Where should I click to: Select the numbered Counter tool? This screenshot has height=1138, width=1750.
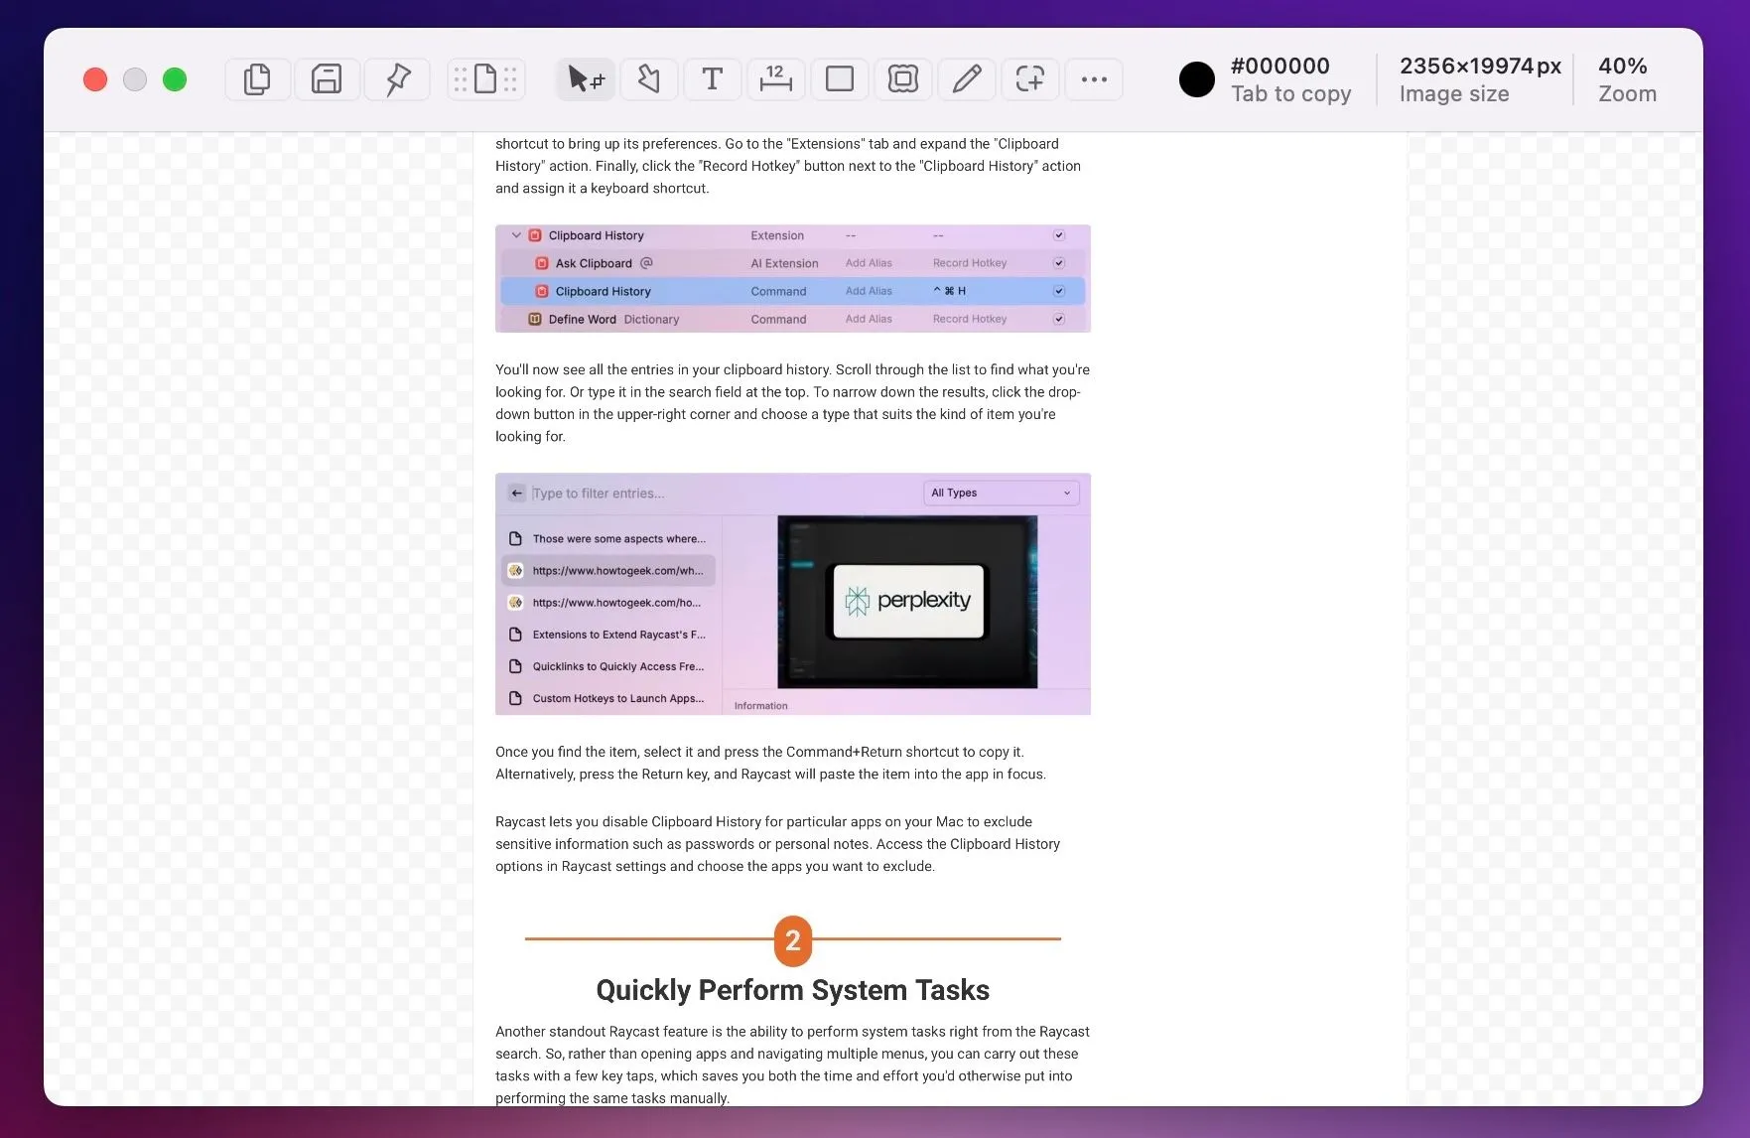point(775,78)
